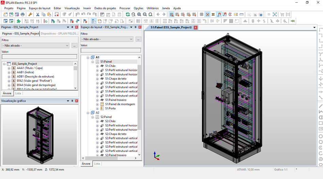
Task: Open the Utilitários menu
Action: 152,8
